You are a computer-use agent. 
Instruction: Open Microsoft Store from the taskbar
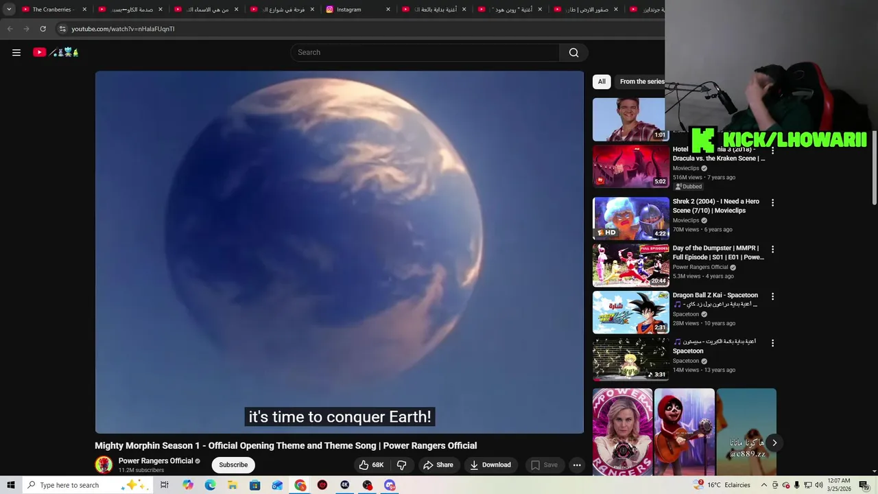click(254, 485)
